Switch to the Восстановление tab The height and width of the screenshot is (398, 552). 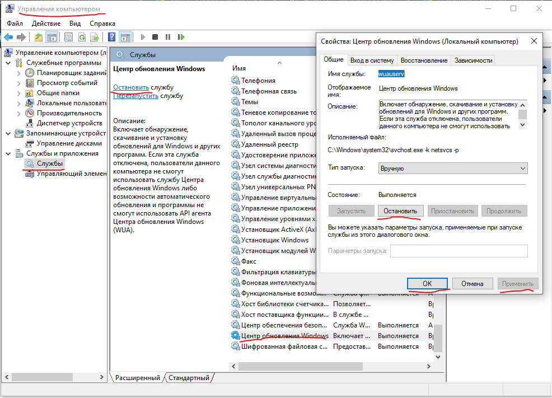pyautogui.click(x=424, y=60)
